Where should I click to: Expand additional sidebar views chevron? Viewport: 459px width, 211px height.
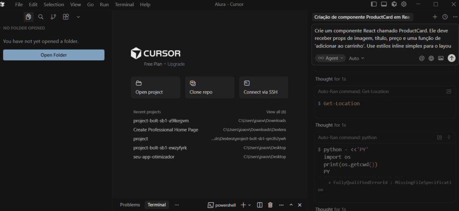tap(78, 17)
